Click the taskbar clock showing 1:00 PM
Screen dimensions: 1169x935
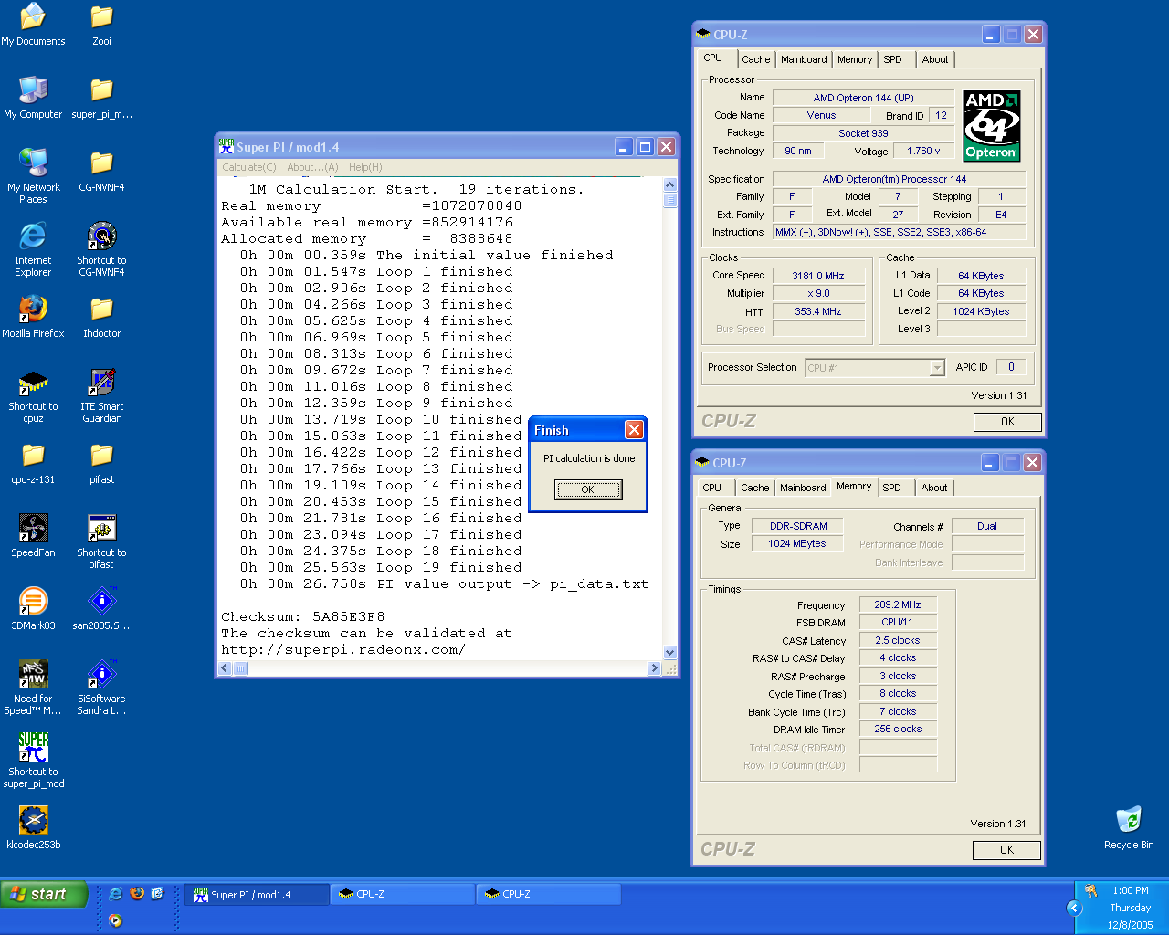pos(1131,890)
